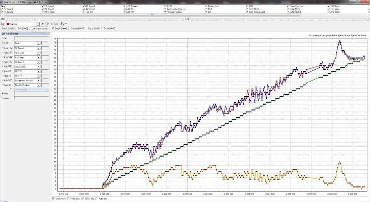370x202 pixels.
Task: Click the channel list left scroll arrow
Action: [2, 15]
